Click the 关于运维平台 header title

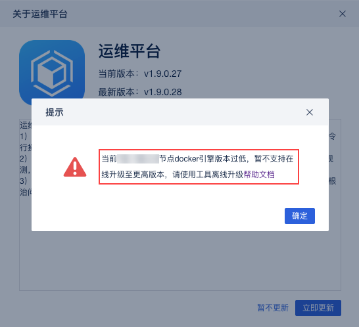coord(40,14)
